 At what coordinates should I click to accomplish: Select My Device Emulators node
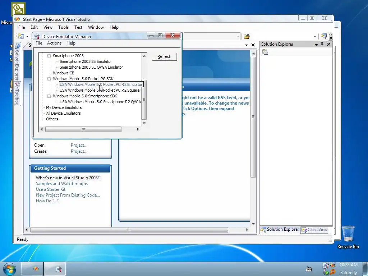pyautogui.click(x=64, y=107)
